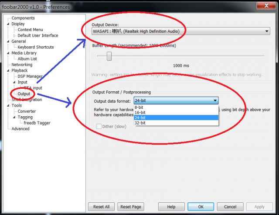The width and height of the screenshot is (279, 215).
Task: Collapse the Media Library node arrow
Action: coord(8,53)
